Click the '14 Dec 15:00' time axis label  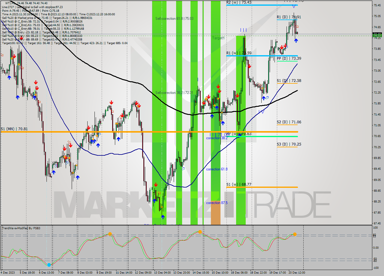(x=201, y=273)
